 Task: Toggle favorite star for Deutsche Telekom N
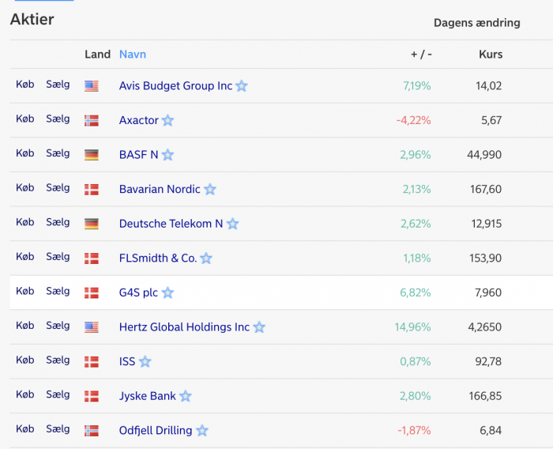(233, 224)
